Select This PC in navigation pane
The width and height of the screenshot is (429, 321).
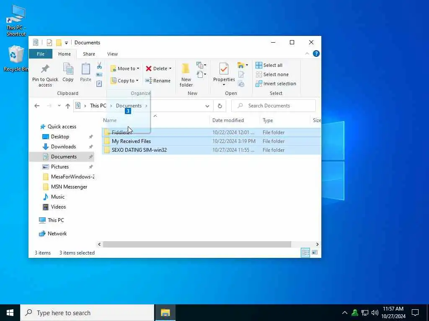click(x=56, y=220)
